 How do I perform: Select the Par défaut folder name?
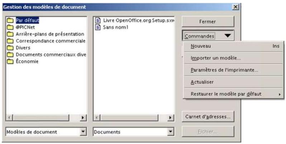[x=27, y=20]
